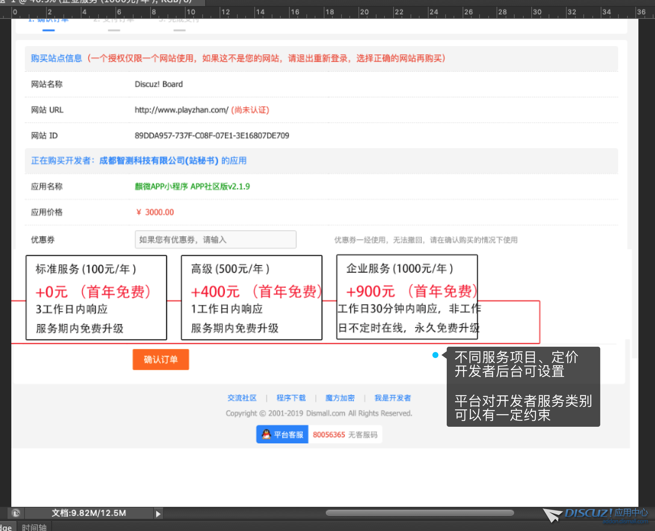Click the status bar icon left of document size

click(x=15, y=513)
